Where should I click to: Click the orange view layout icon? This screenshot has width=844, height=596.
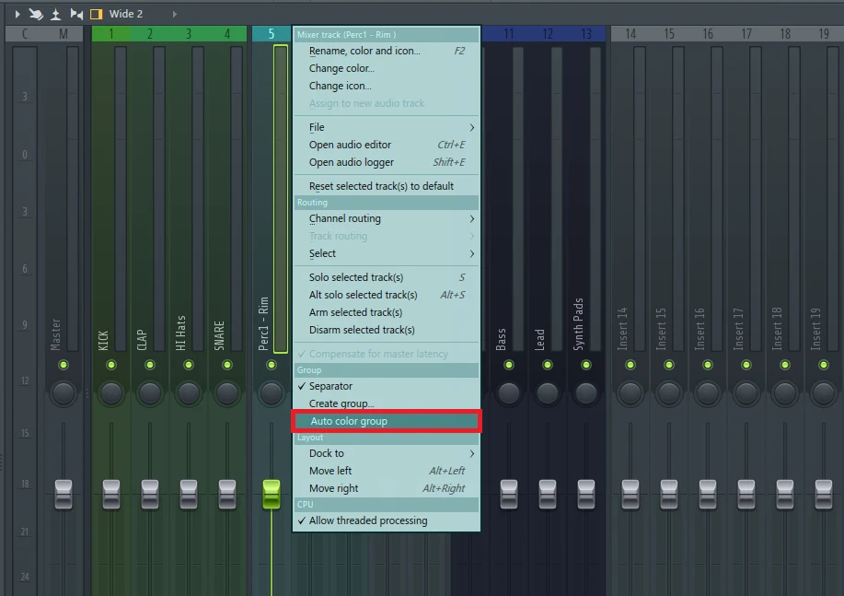click(96, 14)
